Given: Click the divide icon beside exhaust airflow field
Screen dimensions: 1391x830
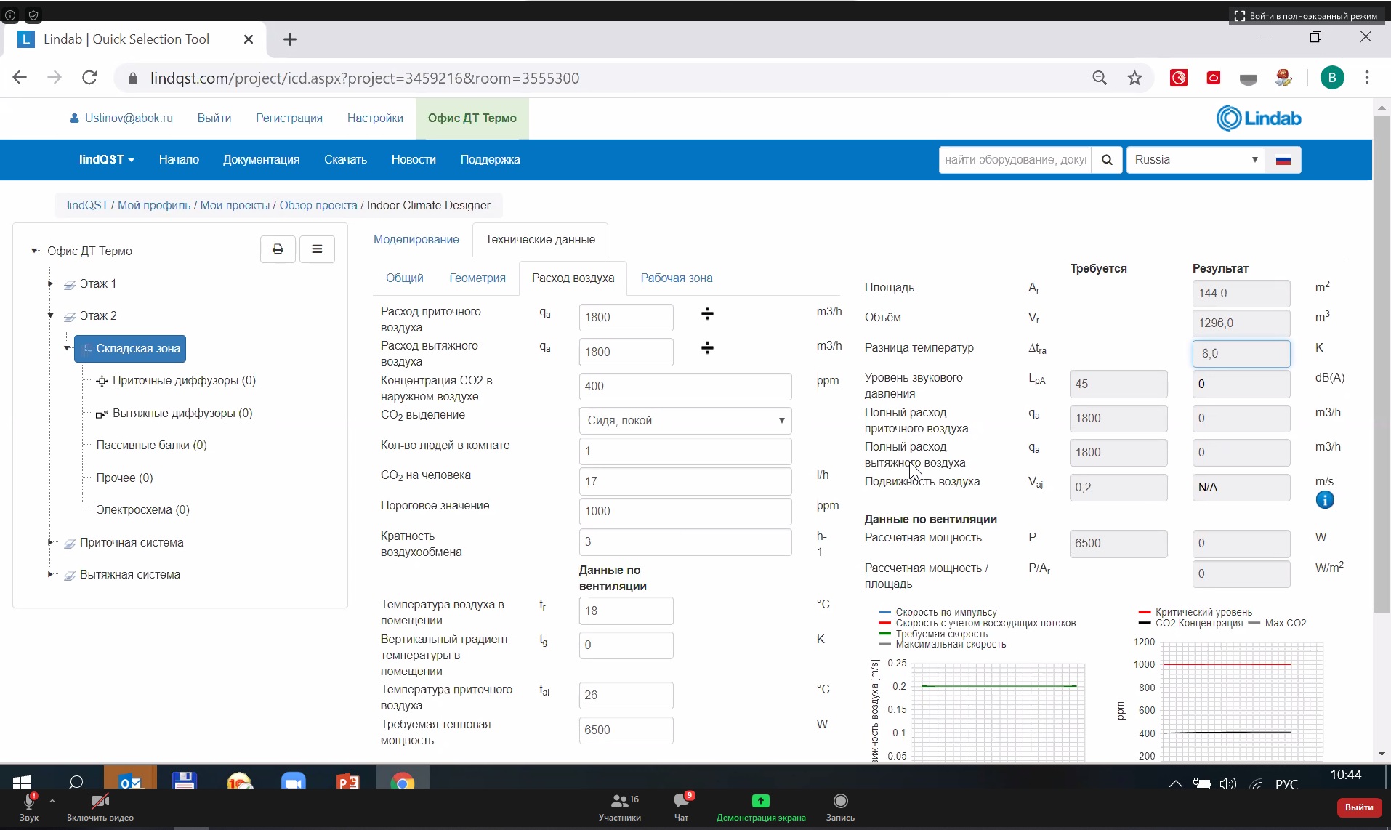Looking at the screenshot, I should pyautogui.click(x=707, y=348).
